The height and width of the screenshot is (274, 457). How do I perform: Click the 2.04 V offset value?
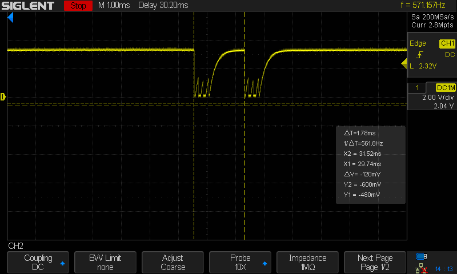tap(444, 106)
